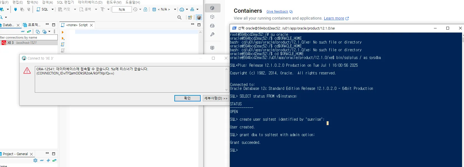This screenshot has height=167, width=464.
Task: Click the filter connections by name field
Action: [29, 37]
